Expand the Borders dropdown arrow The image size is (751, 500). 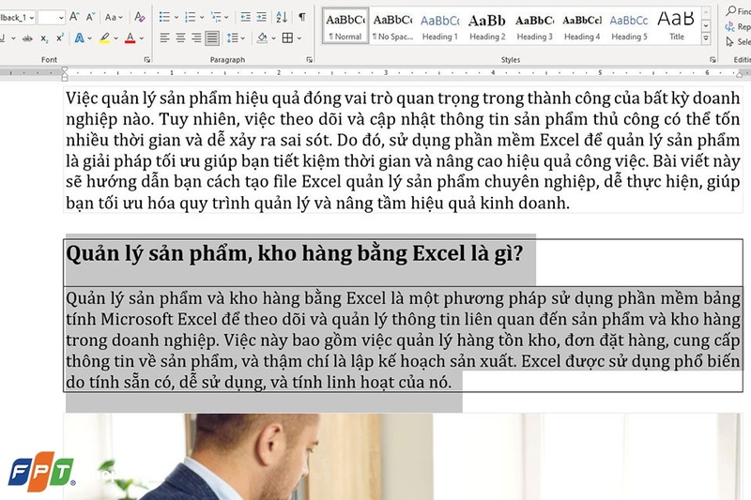click(x=299, y=38)
